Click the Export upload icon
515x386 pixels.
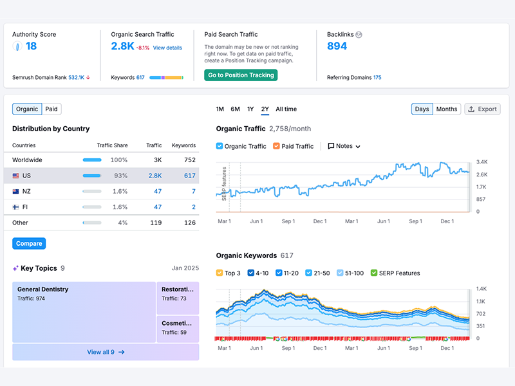click(471, 109)
